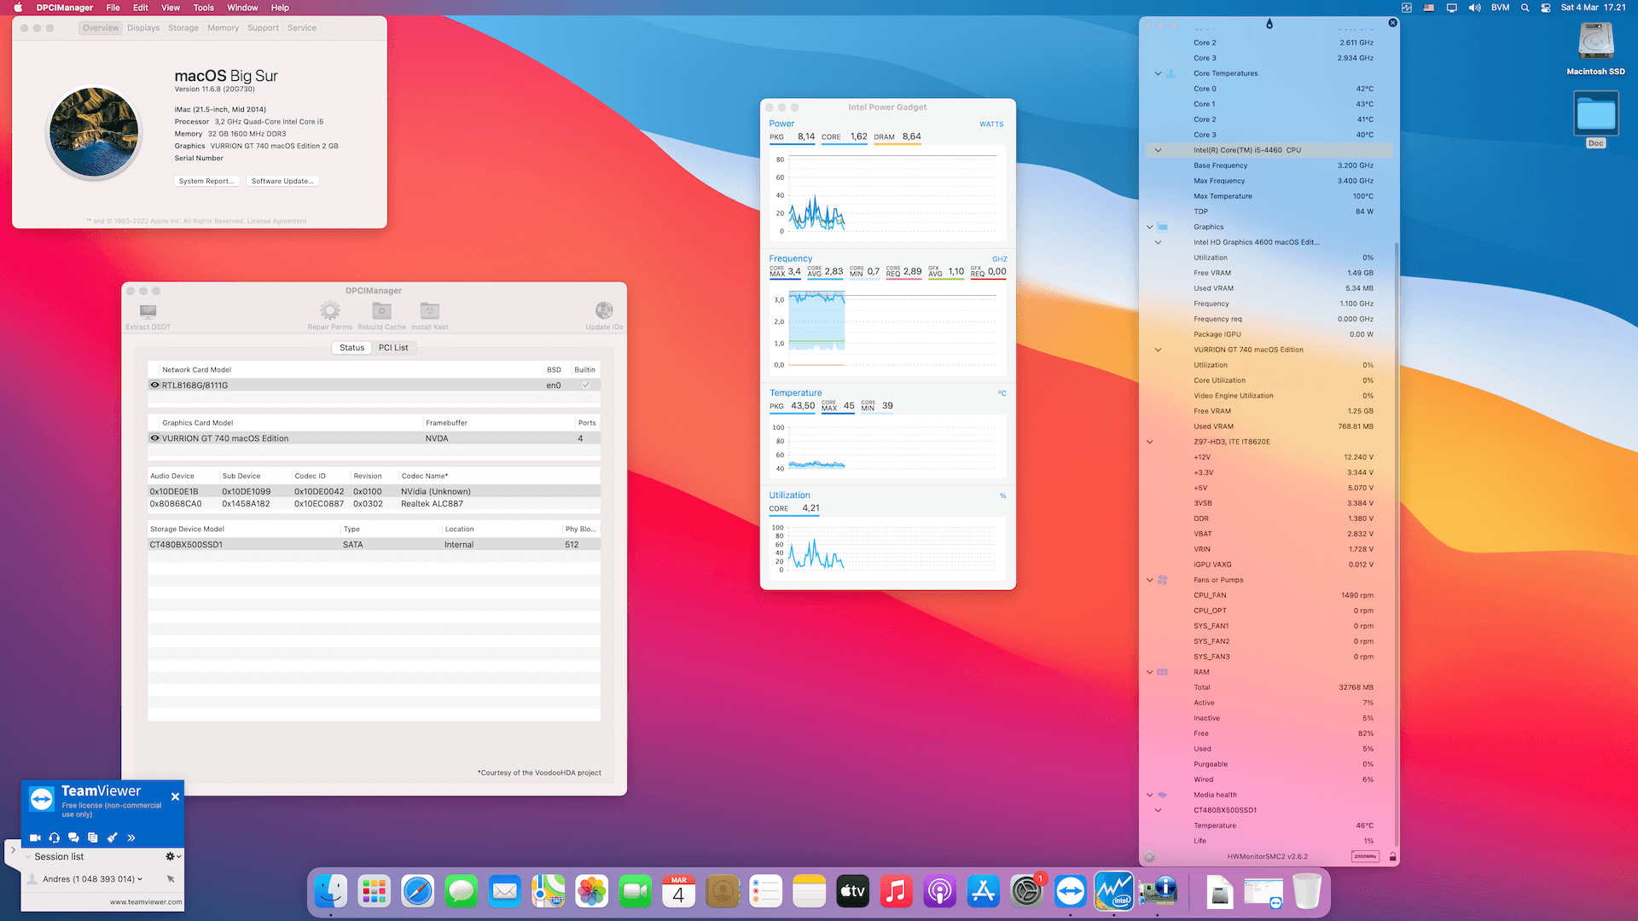Open TeamViewer chat bubbles icon
1638x921 pixels.
click(73, 838)
